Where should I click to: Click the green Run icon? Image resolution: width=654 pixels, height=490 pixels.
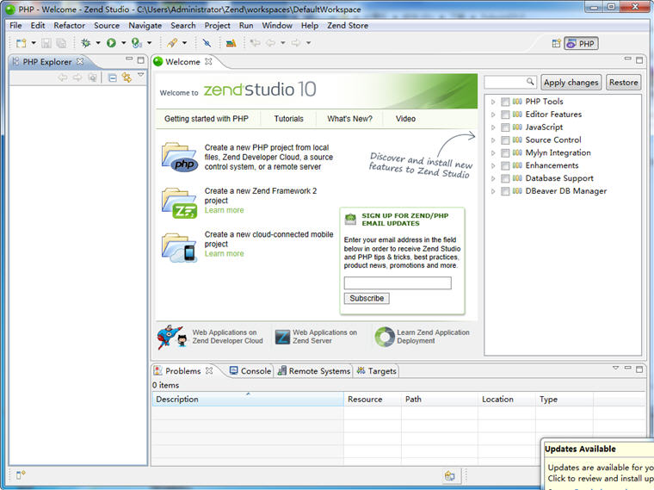111,43
